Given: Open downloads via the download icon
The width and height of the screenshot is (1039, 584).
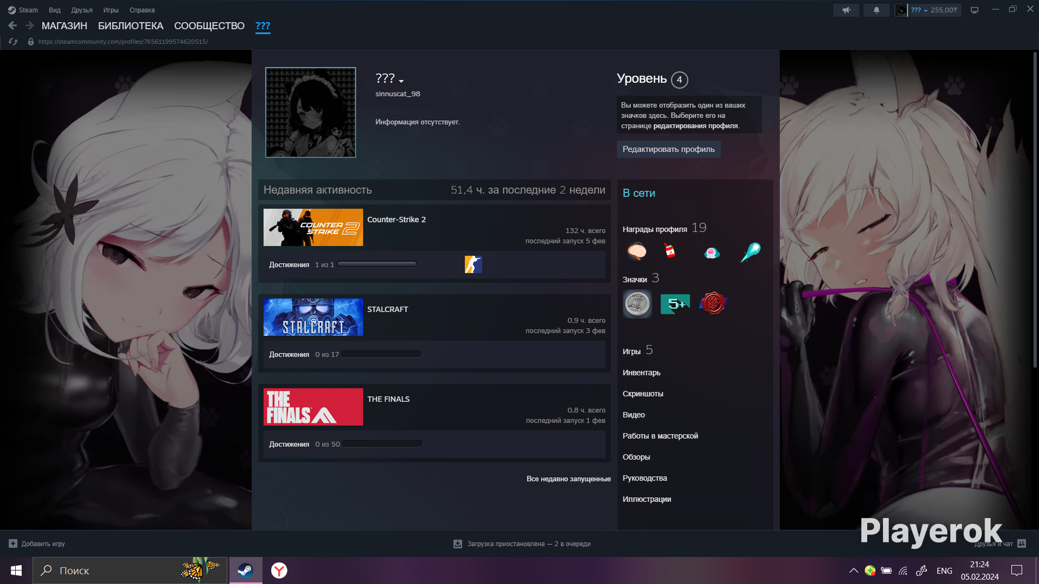Looking at the screenshot, I should coord(458,544).
